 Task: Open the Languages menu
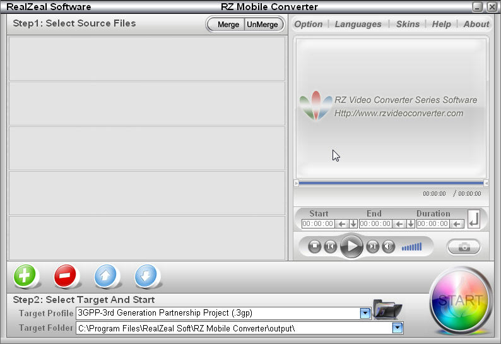click(x=358, y=24)
